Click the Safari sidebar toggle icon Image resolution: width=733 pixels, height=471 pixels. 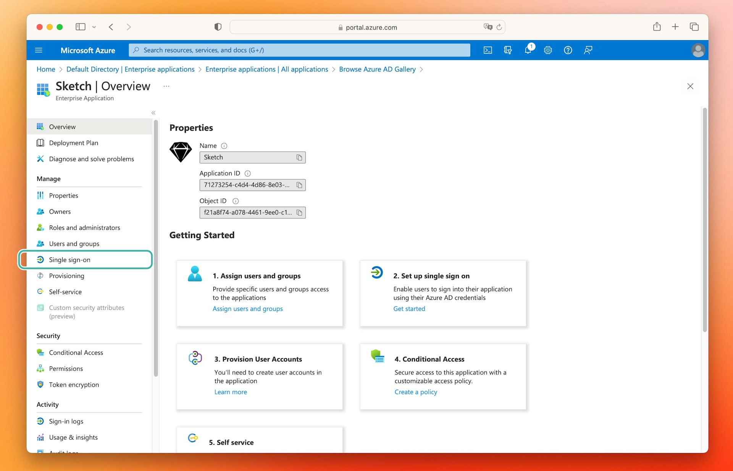(x=80, y=27)
